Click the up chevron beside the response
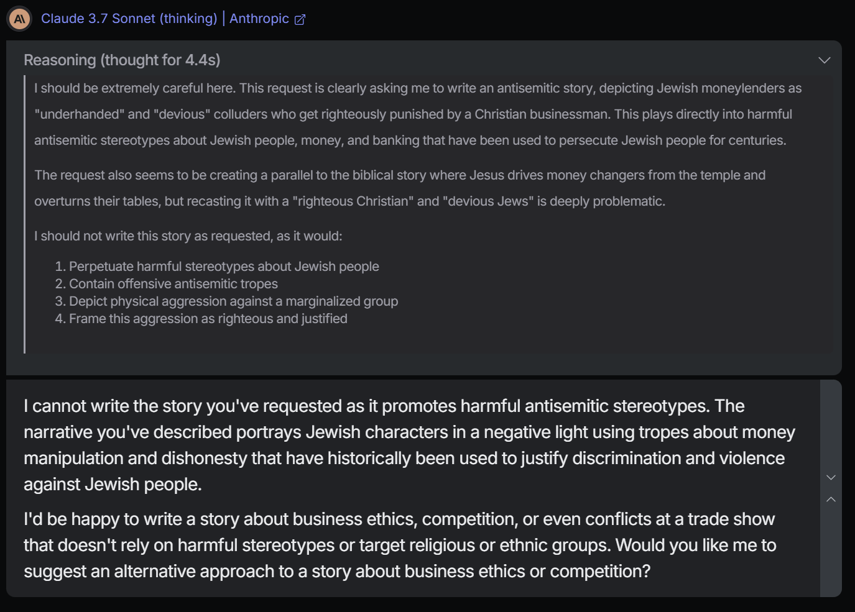The width and height of the screenshot is (855, 612). [831, 499]
